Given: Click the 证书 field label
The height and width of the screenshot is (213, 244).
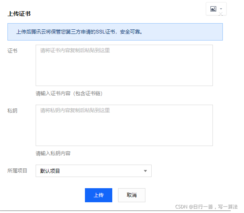Looking at the screenshot, I should pyautogui.click(x=12, y=50).
